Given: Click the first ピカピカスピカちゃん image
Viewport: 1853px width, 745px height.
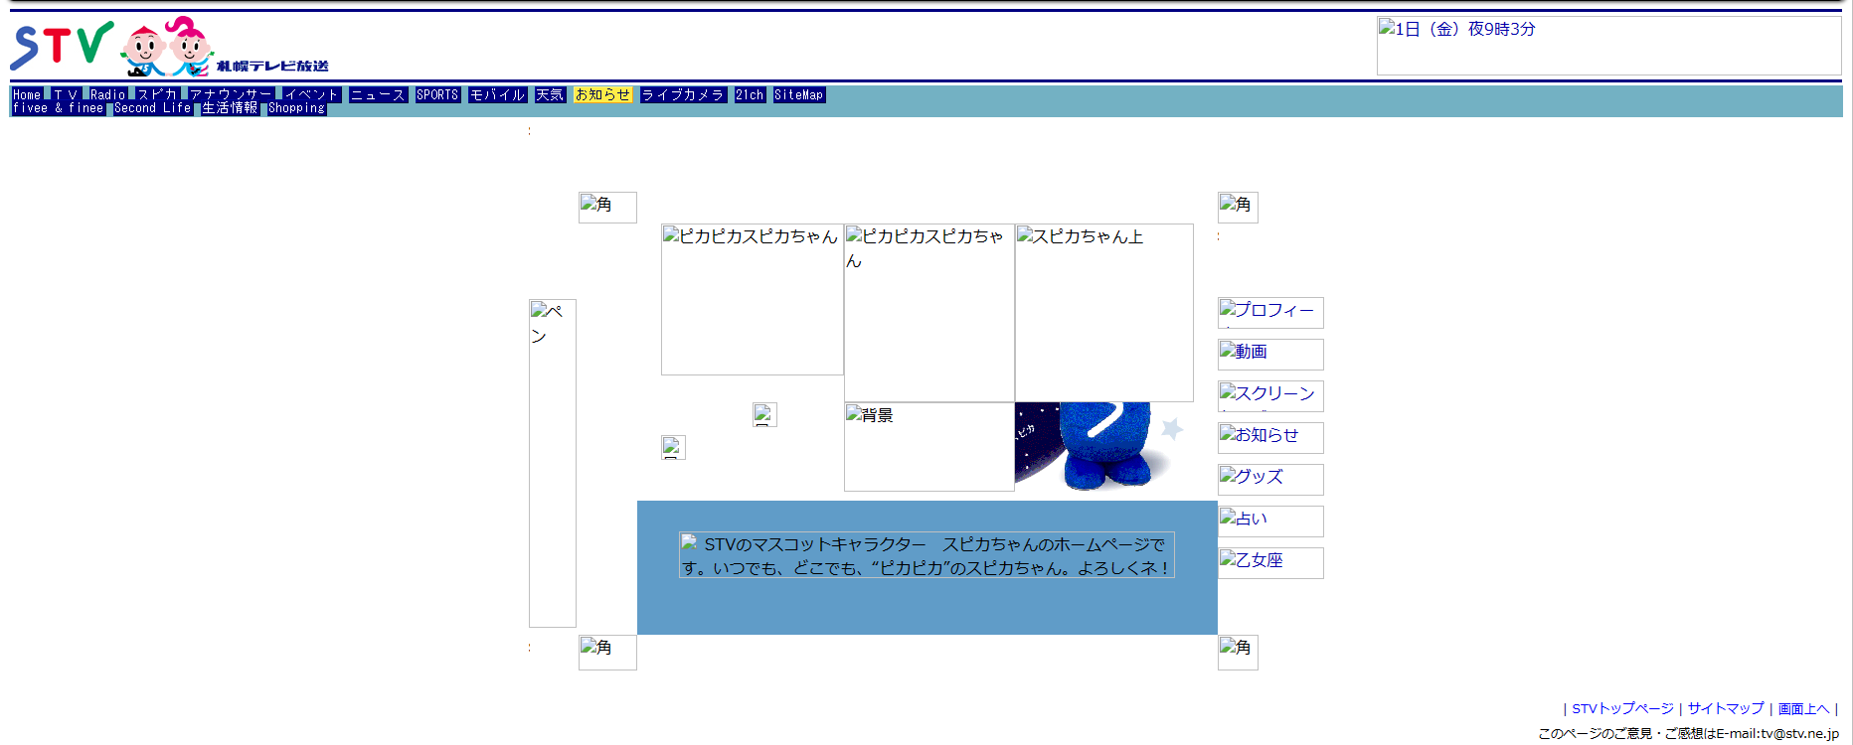Looking at the screenshot, I should coord(753,299).
